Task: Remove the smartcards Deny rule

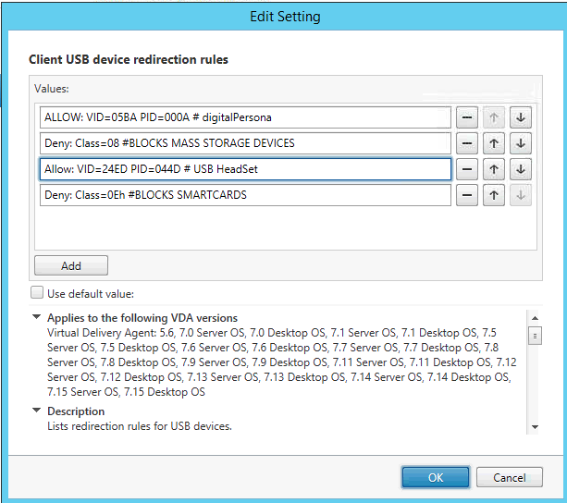Action: (468, 195)
